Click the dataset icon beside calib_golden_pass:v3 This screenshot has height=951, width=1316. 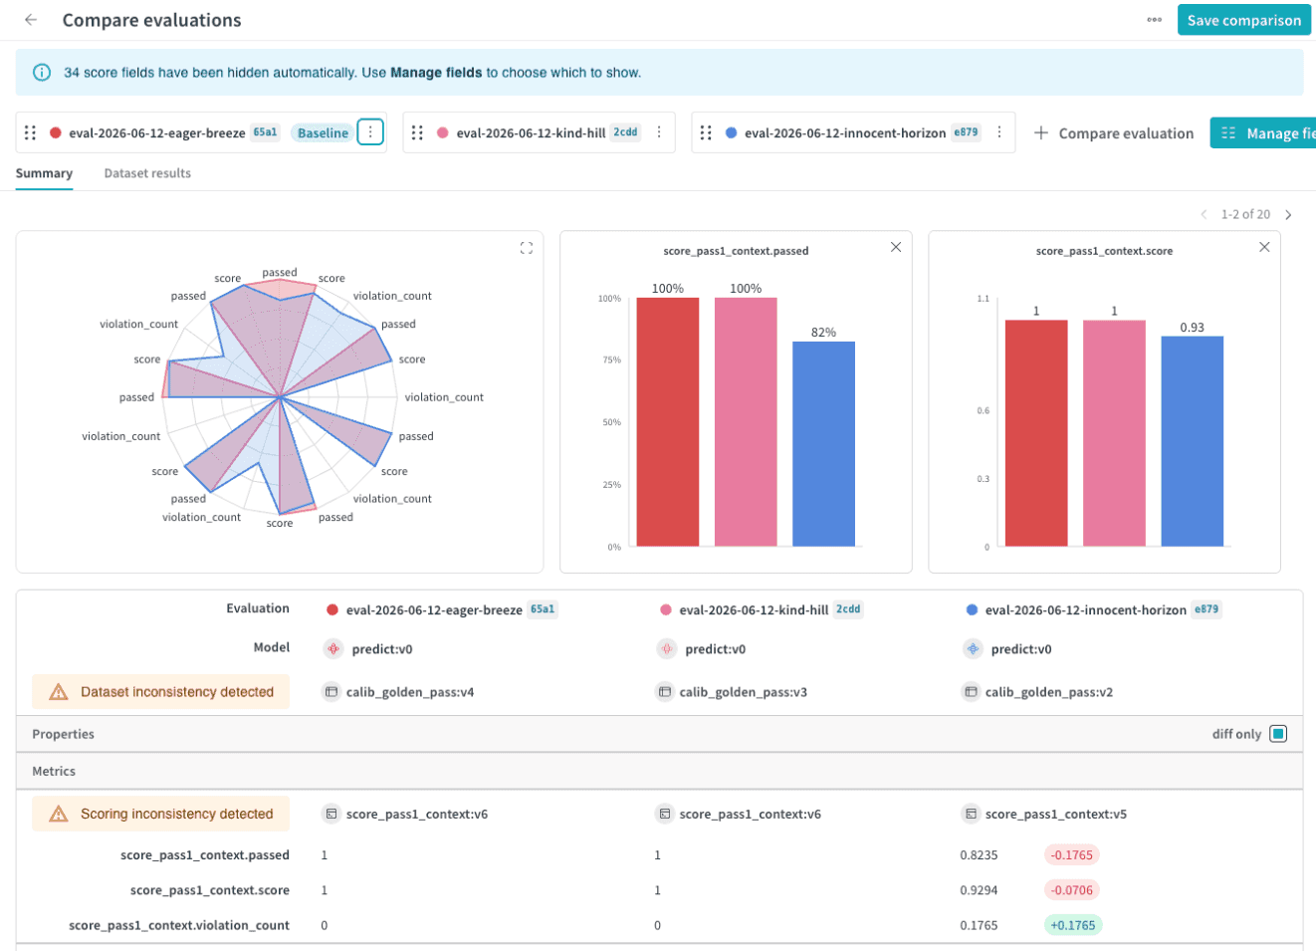665,692
